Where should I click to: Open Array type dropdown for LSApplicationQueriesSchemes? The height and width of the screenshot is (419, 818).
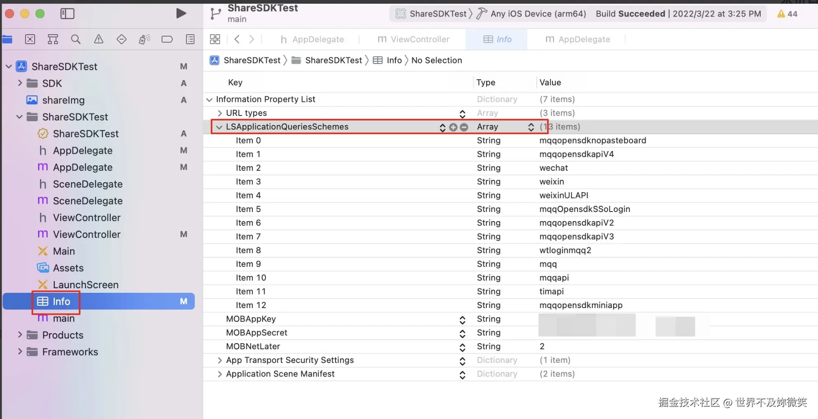(x=531, y=127)
